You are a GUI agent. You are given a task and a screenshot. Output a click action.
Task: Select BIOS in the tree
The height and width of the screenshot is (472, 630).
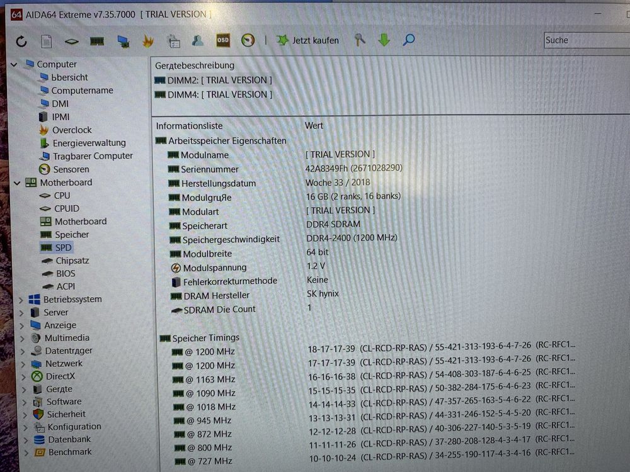(x=66, y=274)
